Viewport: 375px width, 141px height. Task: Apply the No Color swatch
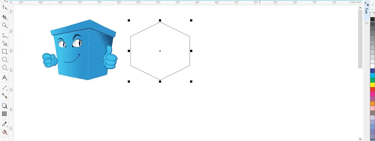pos(372,15)
